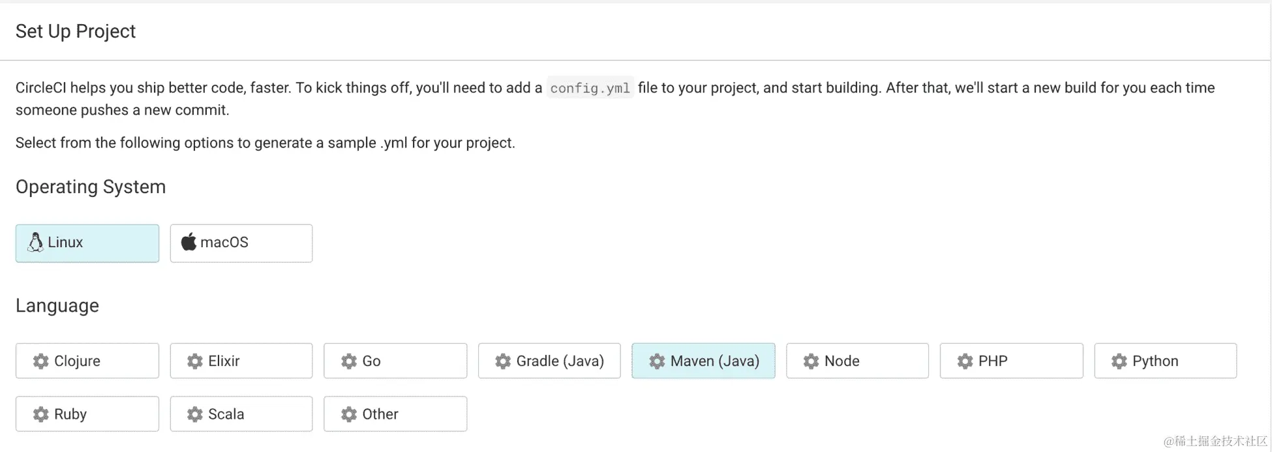Select the Clojure language button

pos(87,361)
